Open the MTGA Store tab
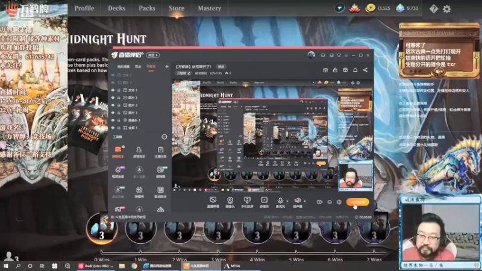The width and height of the screenshot is (482, 271). 177,8
